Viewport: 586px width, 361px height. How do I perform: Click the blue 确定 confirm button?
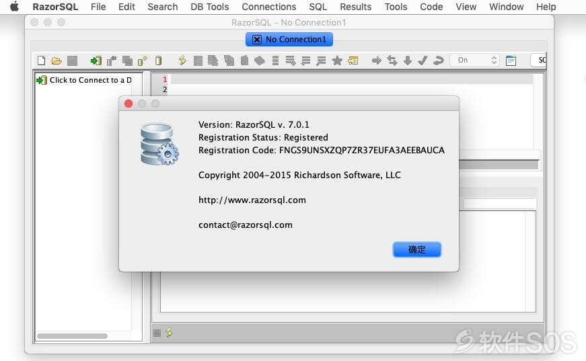click(416, 249)
